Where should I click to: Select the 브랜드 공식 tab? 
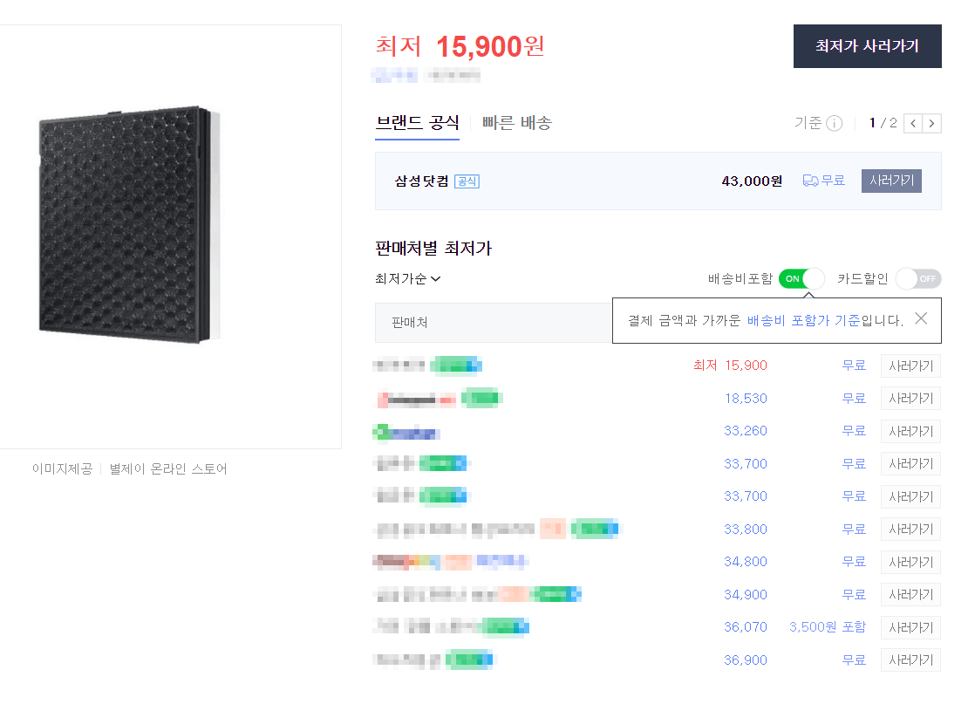(417, 124)
